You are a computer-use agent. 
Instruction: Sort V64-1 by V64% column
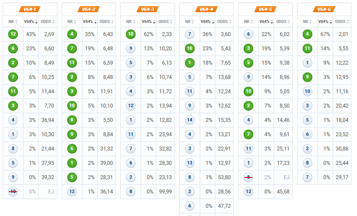[x=31, y=22]
